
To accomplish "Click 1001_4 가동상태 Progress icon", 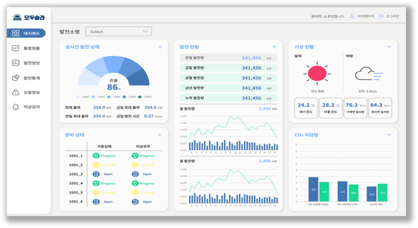I will (x=96, y=183).
